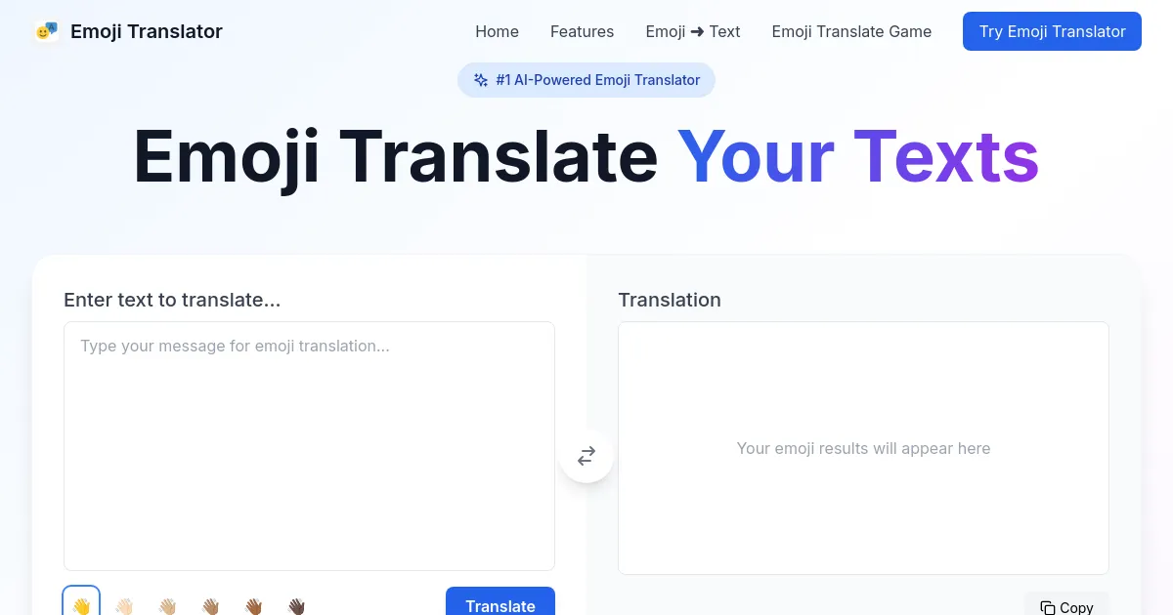Viewport: 1173px width, 615px height.
Task: Select the medium skin tone hand option
Action: click(210, 604)
